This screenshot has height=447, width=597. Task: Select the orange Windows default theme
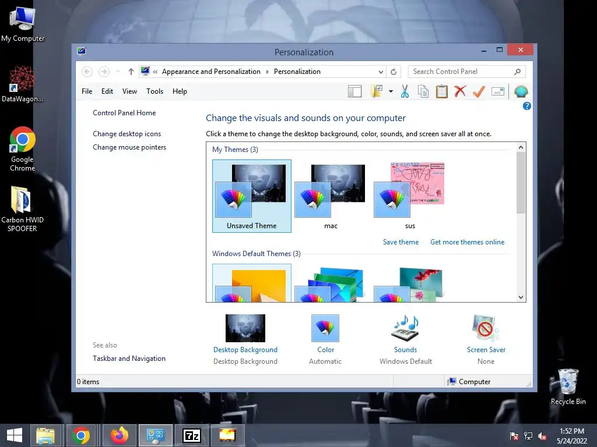[x=252, y=283]
